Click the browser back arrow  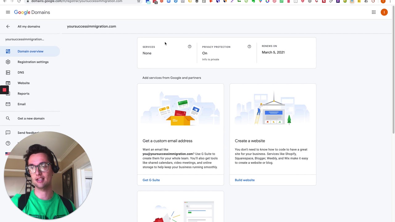point(5,1)
